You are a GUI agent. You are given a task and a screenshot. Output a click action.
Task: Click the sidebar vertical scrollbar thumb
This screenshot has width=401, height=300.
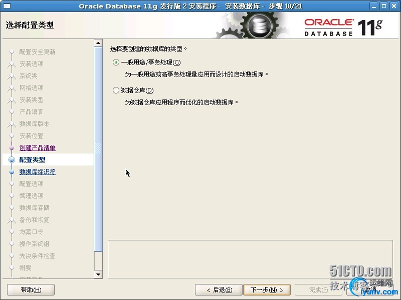coord(98,149)
